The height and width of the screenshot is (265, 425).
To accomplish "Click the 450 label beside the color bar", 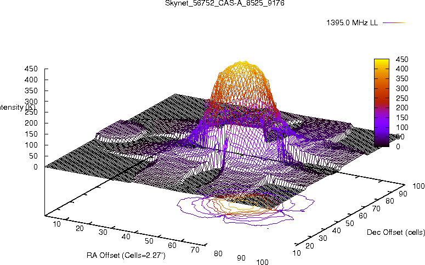I will click(402, 59).
